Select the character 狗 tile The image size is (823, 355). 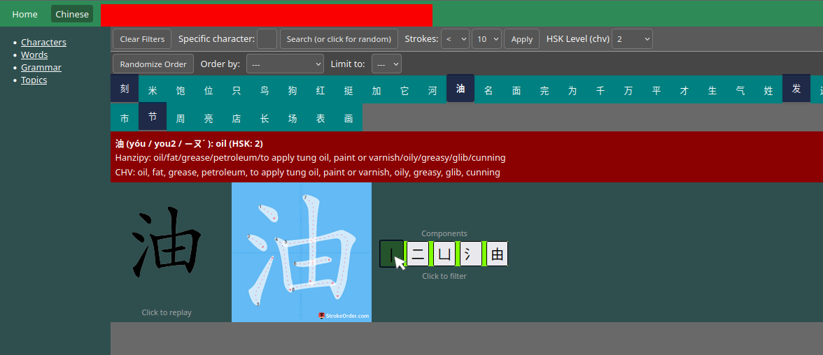293,91
